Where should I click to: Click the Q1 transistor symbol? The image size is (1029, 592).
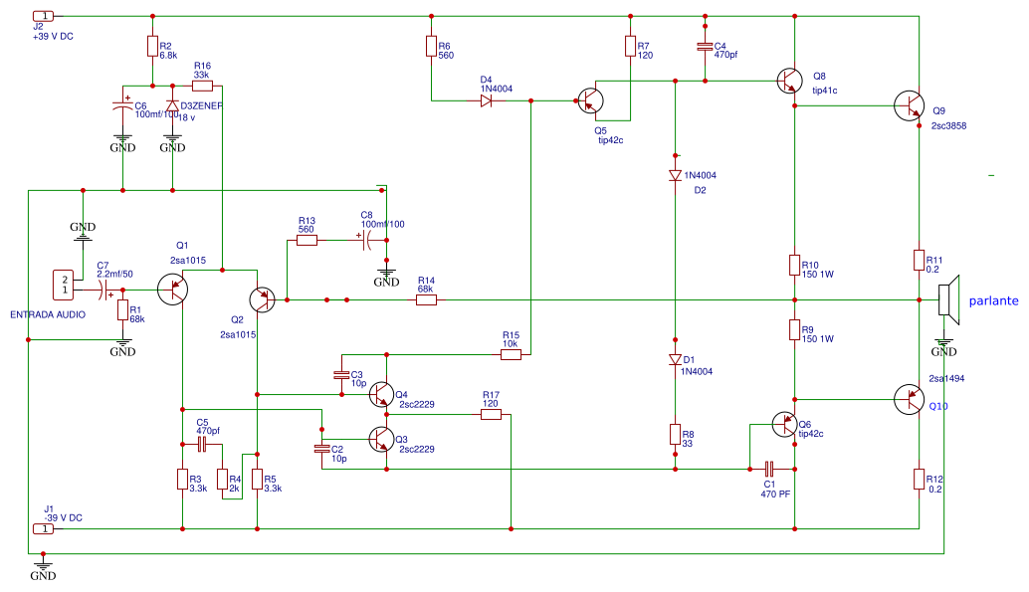click(x=172, y=290)
